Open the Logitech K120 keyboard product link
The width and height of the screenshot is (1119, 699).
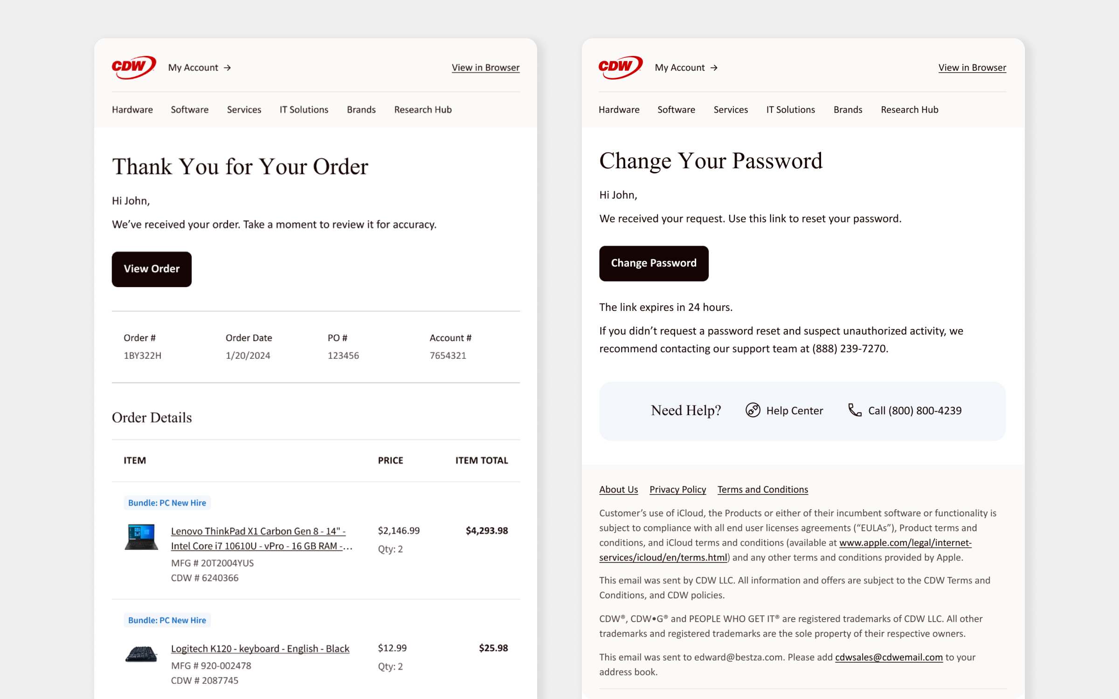260,649
